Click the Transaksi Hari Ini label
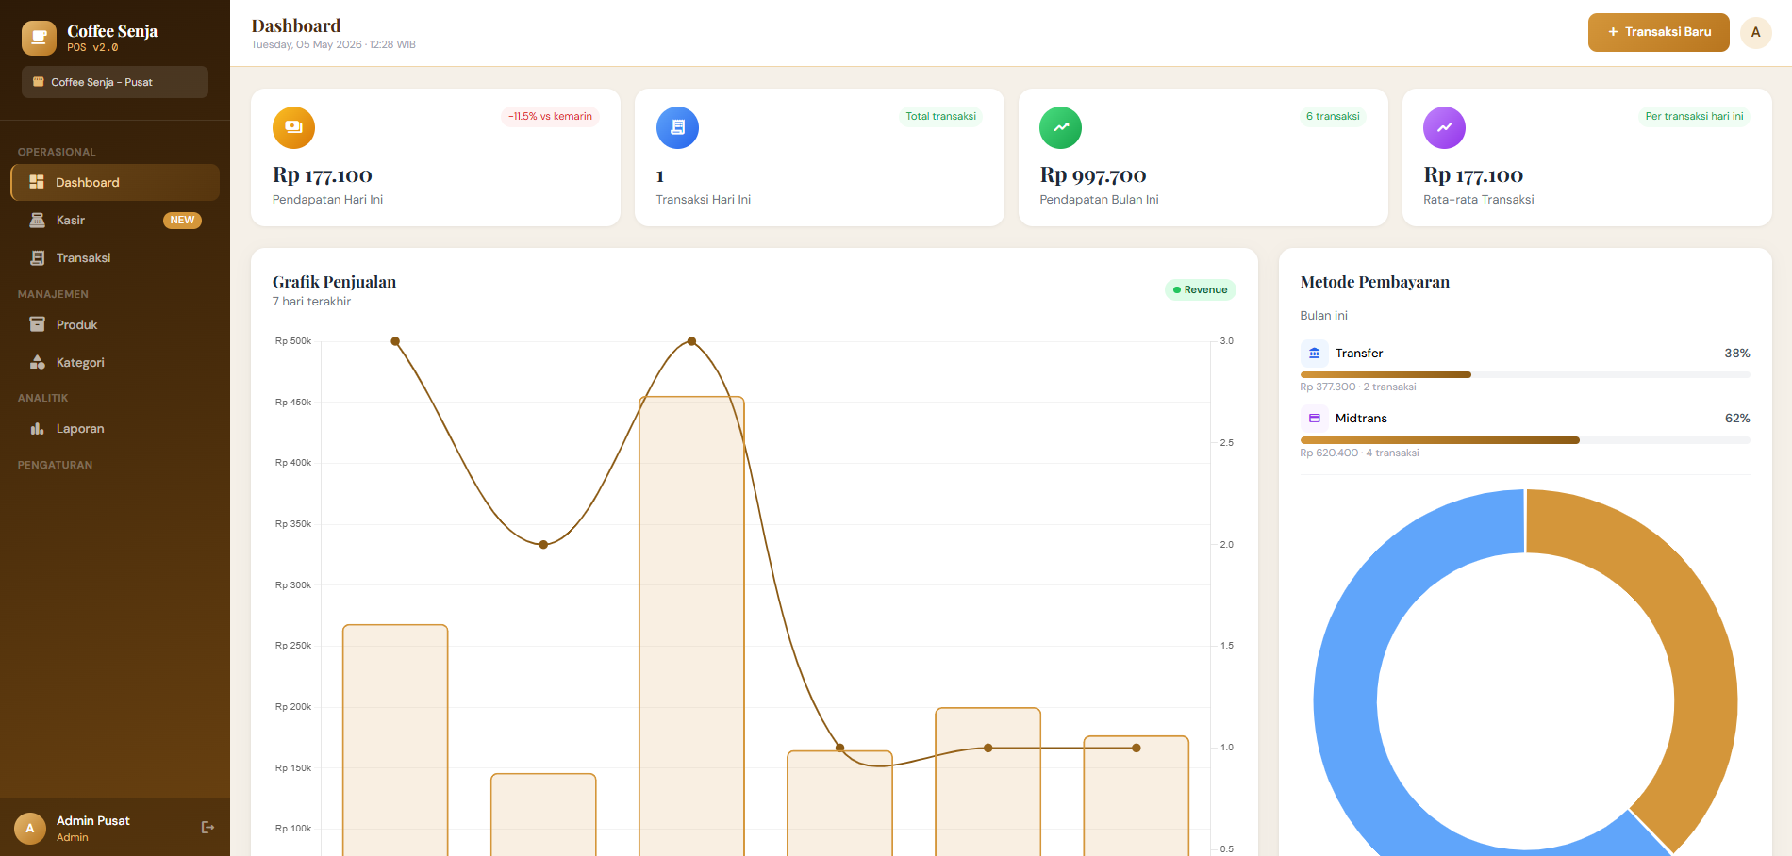The height and width of the screenshot is (856, 1792). click(x=704, y=200)
